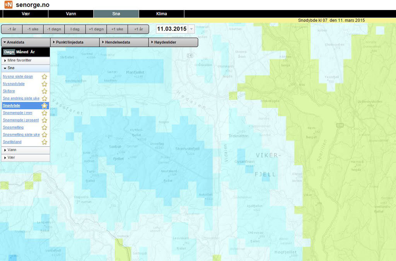Select the Snøsmelting layer link
The height and width of the screenshot is (261, 396).
click(x=13, y=128)
